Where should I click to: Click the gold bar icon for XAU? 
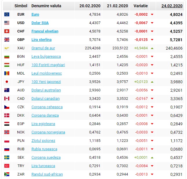(x=7, y=48)
